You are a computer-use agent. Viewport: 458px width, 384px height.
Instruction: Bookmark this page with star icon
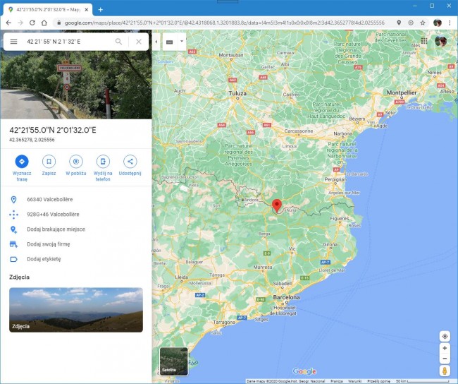(x=422, y=23)
